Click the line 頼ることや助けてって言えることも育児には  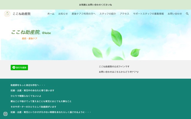(41, 101)
